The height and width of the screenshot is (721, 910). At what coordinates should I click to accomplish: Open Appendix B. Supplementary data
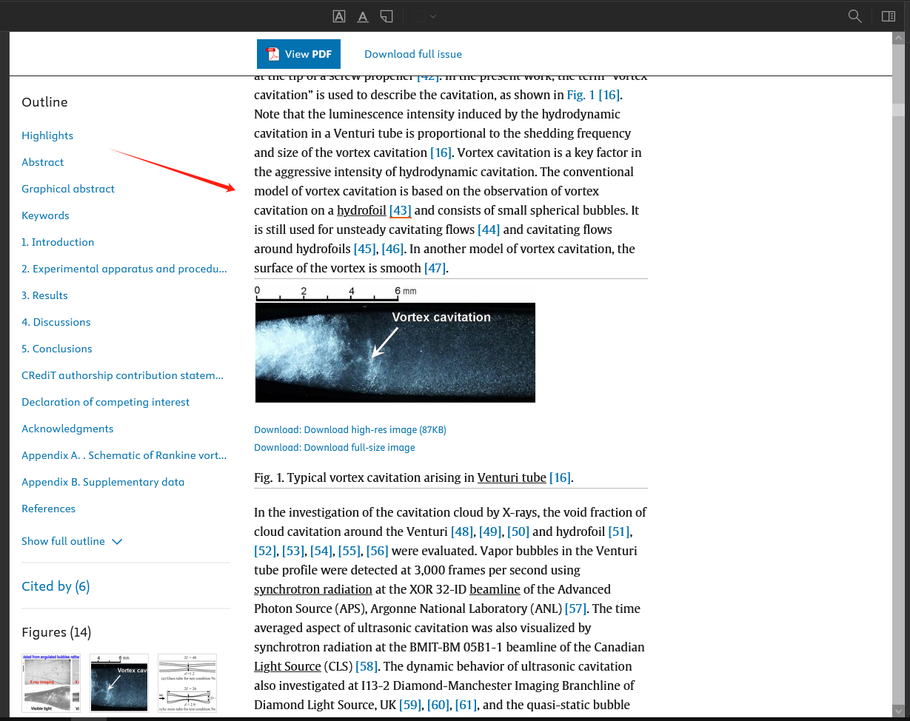click(103, 482)
